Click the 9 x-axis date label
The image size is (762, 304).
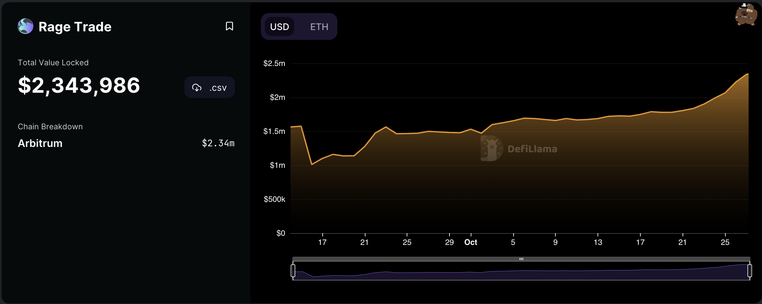click(555, 242)
